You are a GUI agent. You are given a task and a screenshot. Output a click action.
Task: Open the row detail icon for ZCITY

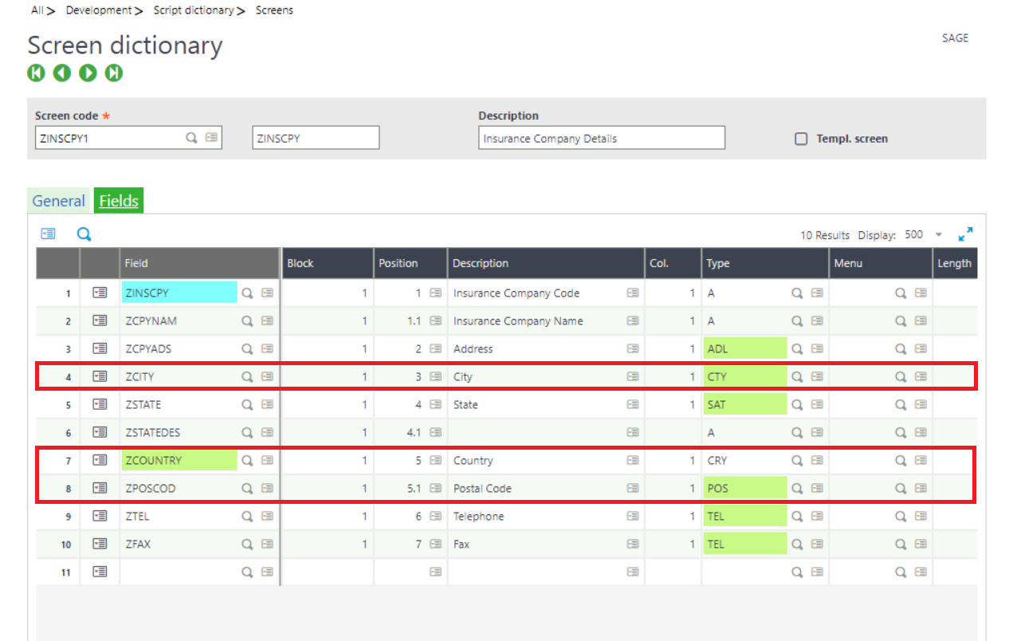tap(100, 376)
